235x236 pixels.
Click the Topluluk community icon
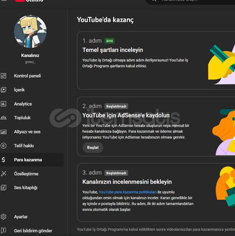3,117
